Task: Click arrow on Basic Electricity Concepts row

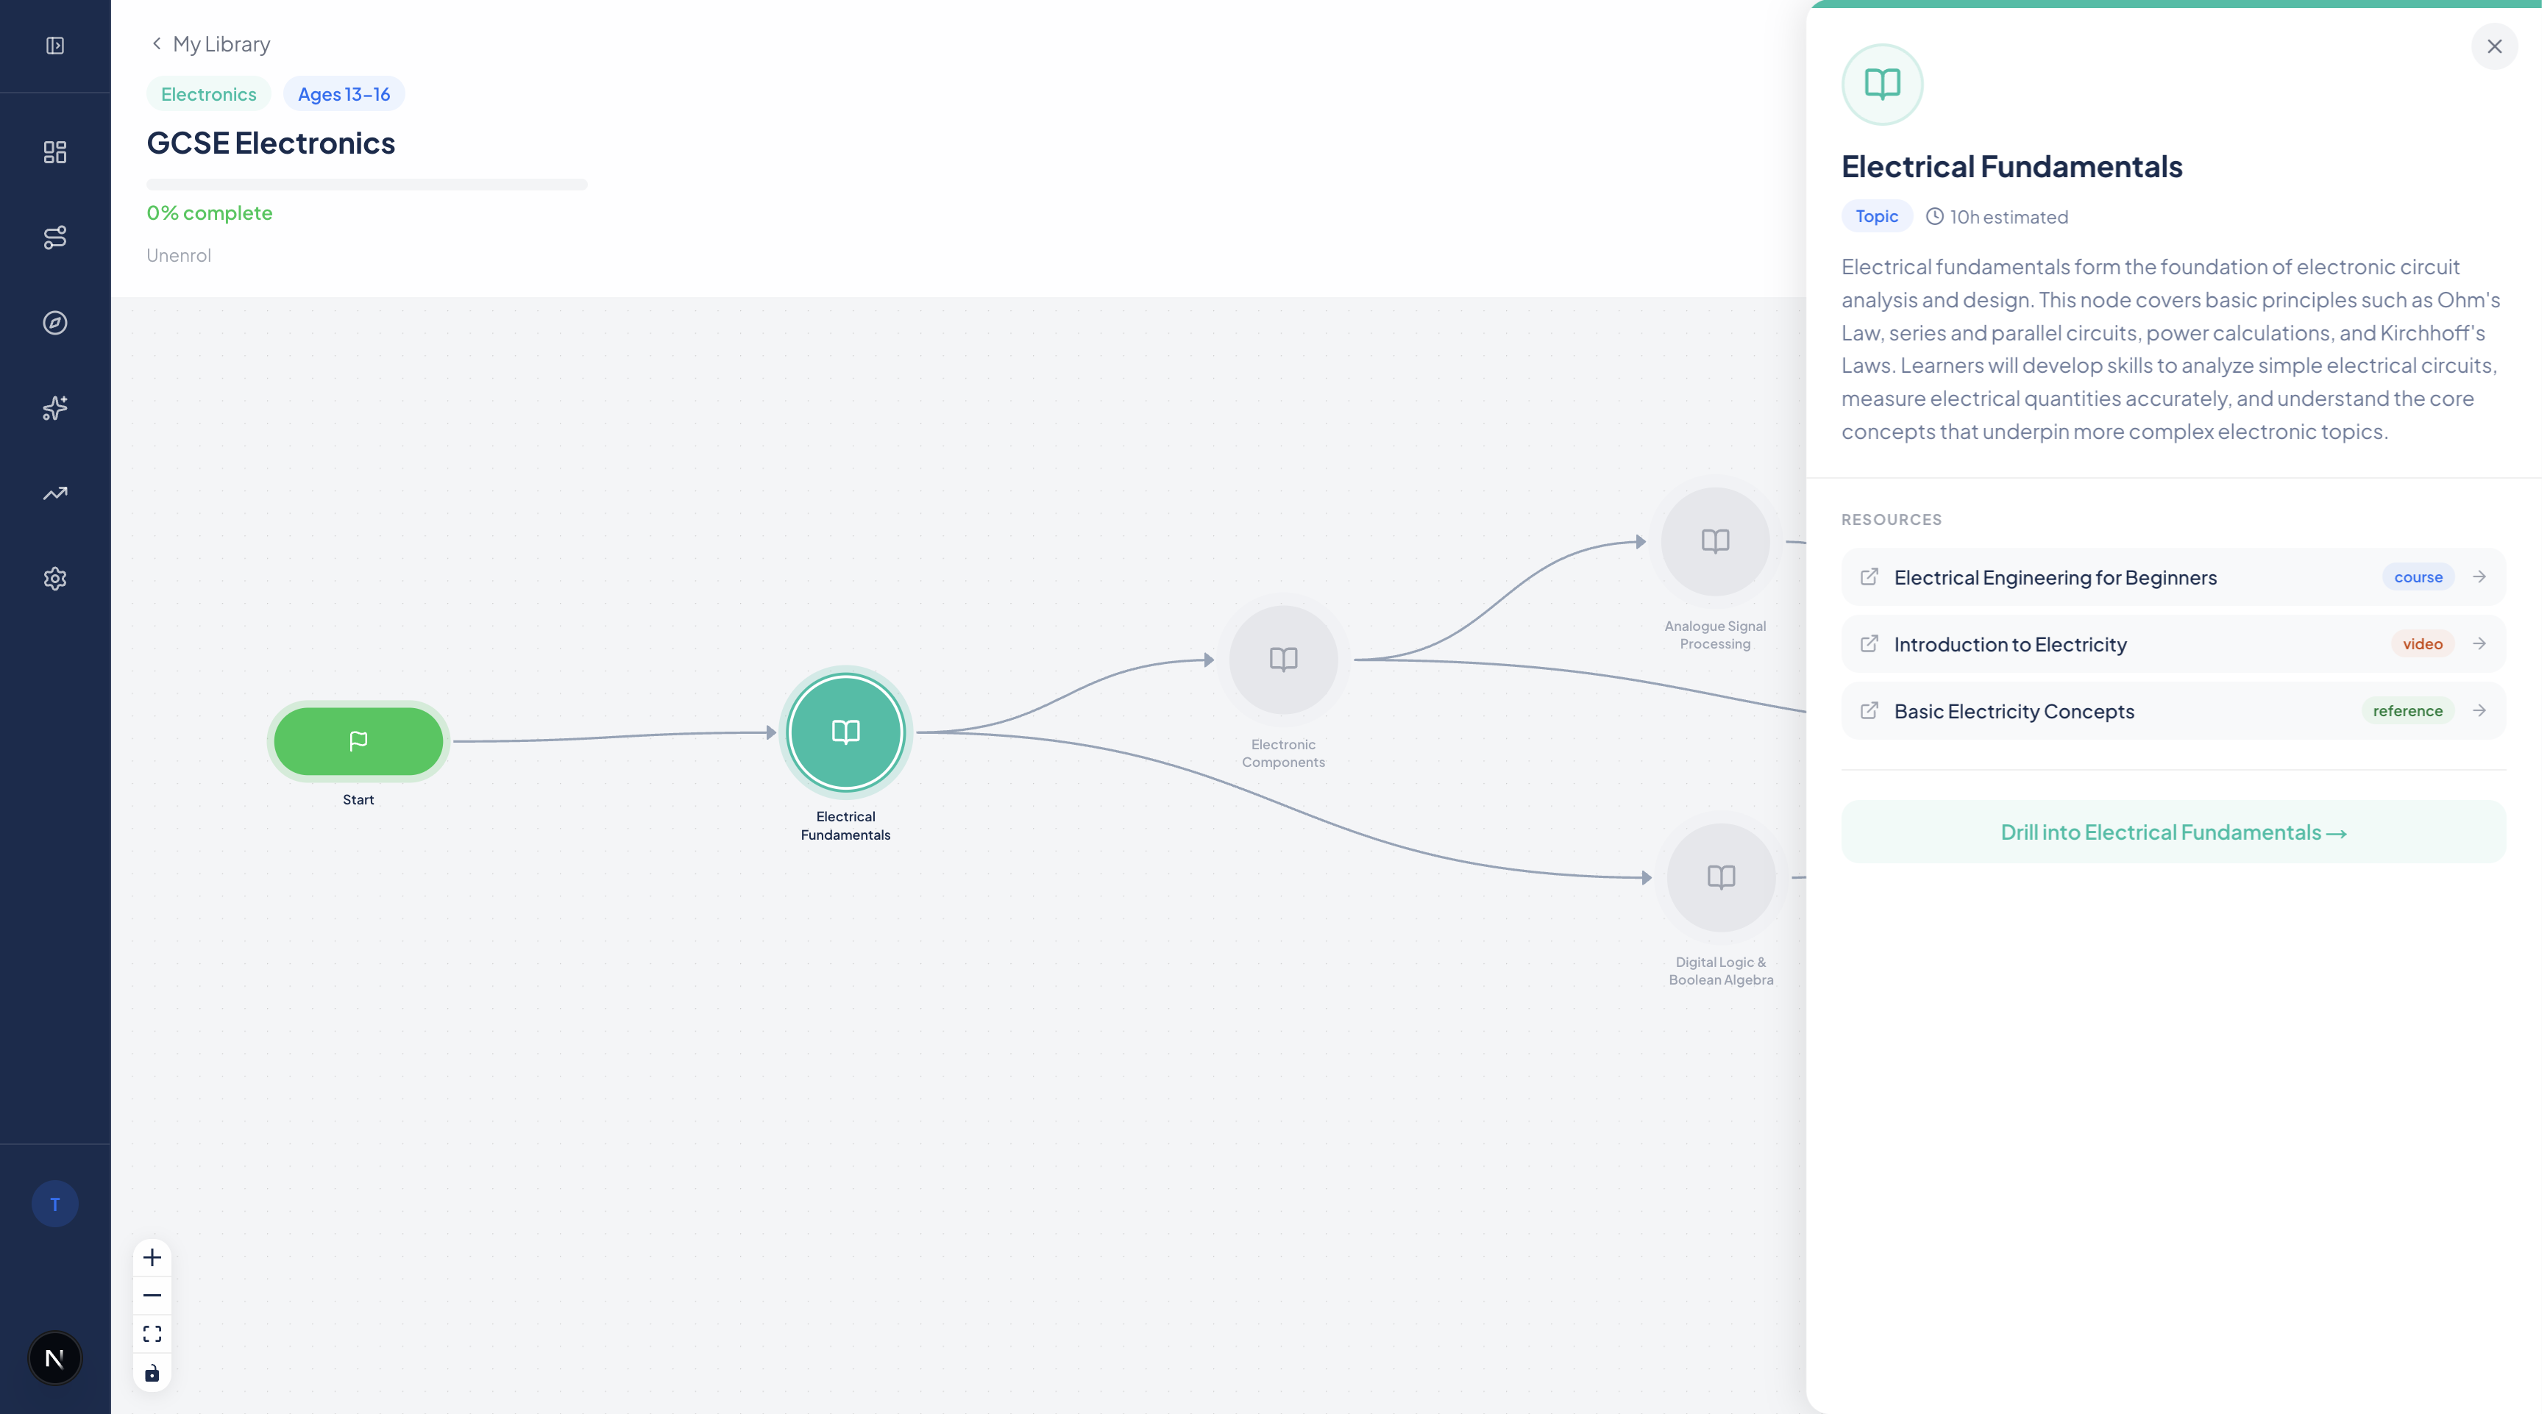Action: [x=2479, y=711]
